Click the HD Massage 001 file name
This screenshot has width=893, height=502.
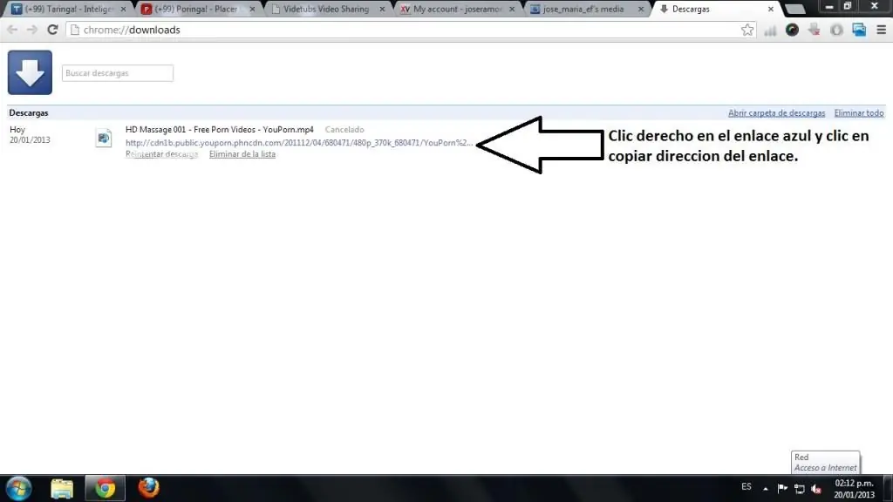[x=219, y=130]
